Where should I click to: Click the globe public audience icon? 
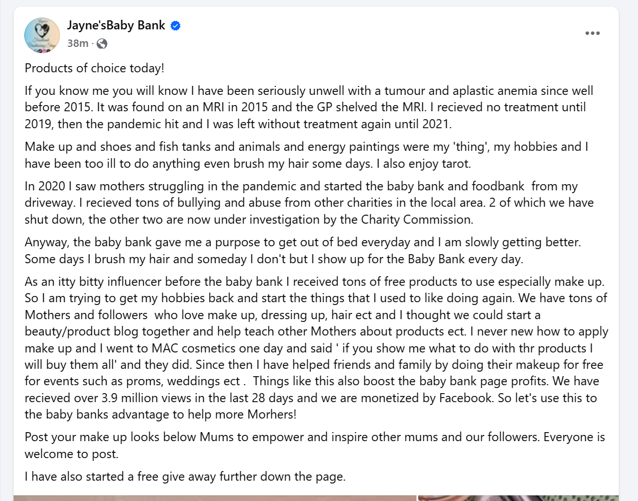[102, 43]
